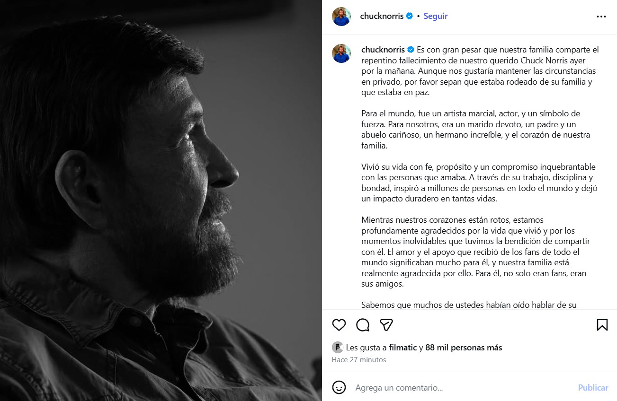Viewport: 617px width, 401px height.
Task: Like the post with the heart icon
Action: coord(339,325)
